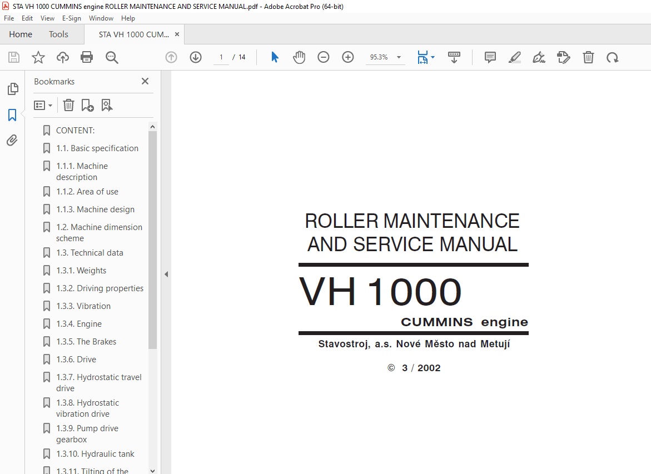This screenshot has width=651, height=474.
Task: Click the New Bookmark icon
Action: point(87,105)
